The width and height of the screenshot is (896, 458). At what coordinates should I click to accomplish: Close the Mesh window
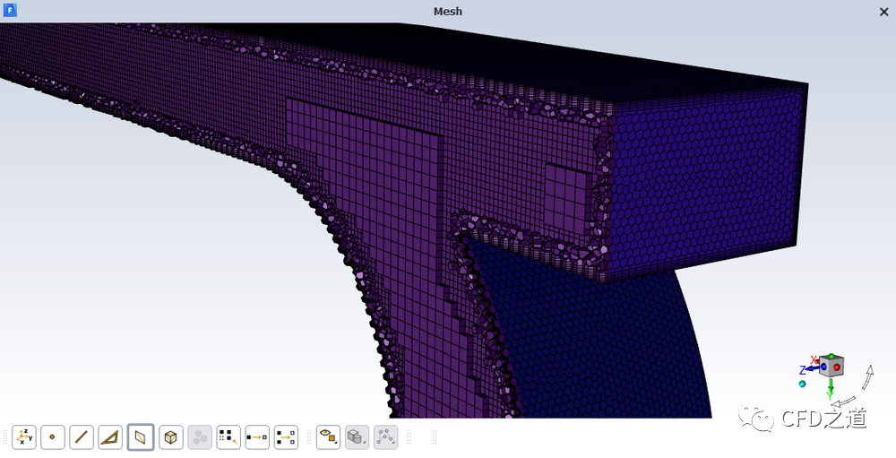[883, 12]
